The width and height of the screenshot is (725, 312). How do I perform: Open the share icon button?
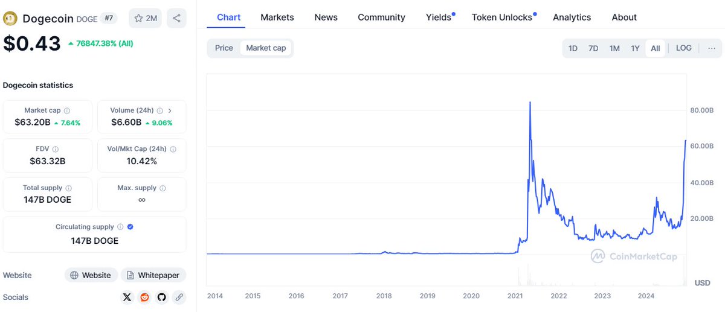point(176,18)
